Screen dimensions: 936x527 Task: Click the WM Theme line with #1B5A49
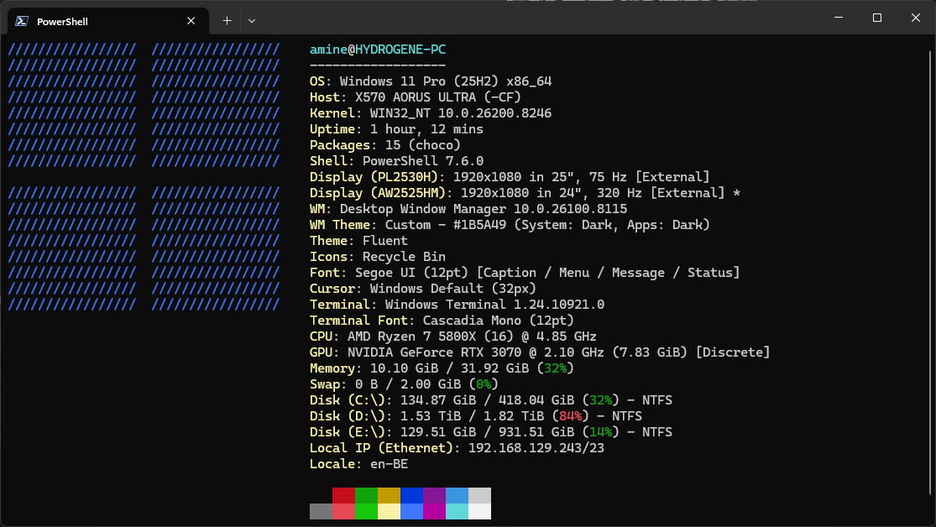pos(510,225)
